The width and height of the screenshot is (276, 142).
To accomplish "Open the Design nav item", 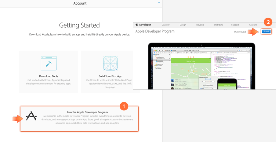I will coord(183,25).
